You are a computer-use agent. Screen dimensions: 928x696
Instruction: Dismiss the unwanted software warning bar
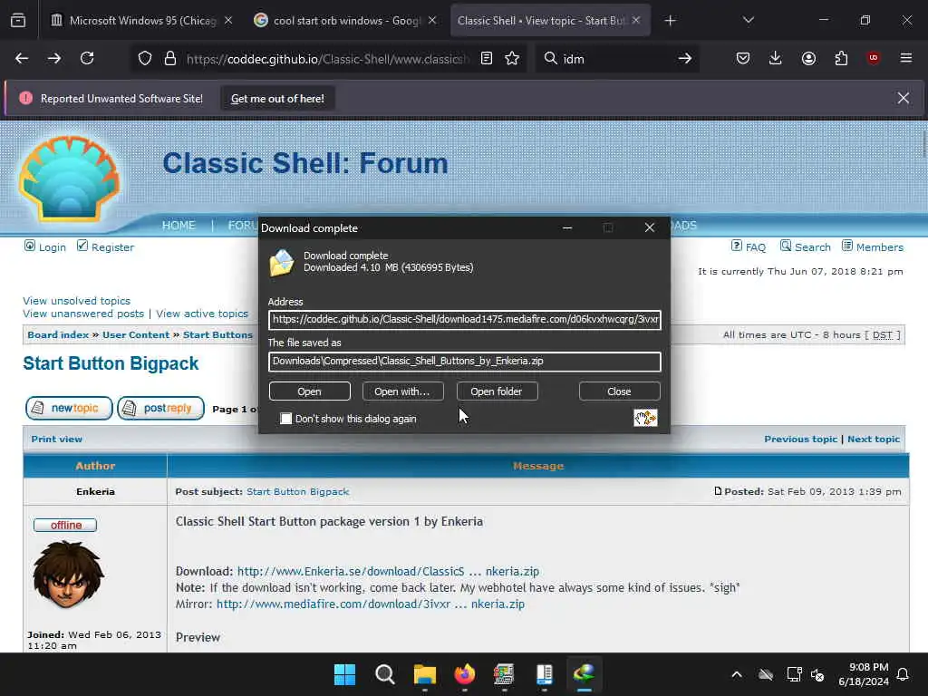904,98
